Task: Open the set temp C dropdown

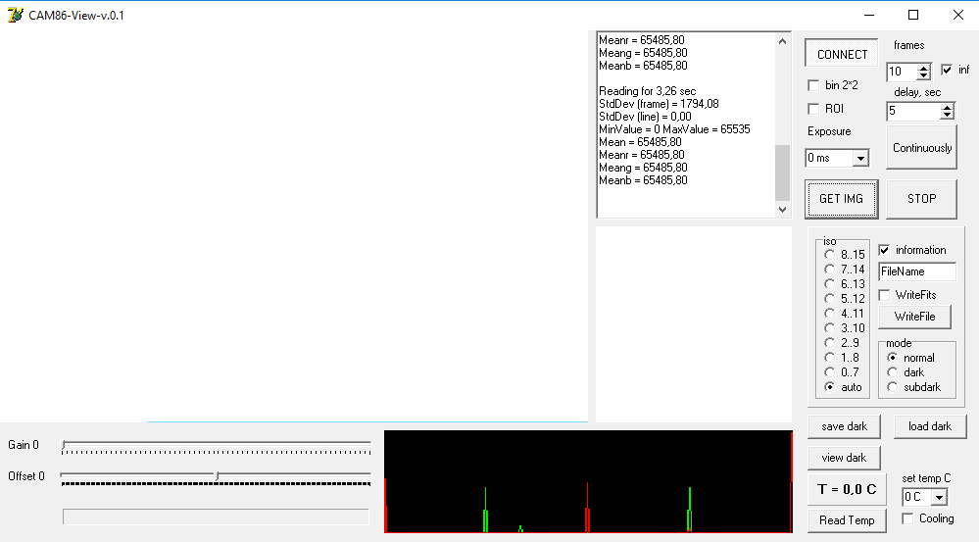Action: point(939,497)
